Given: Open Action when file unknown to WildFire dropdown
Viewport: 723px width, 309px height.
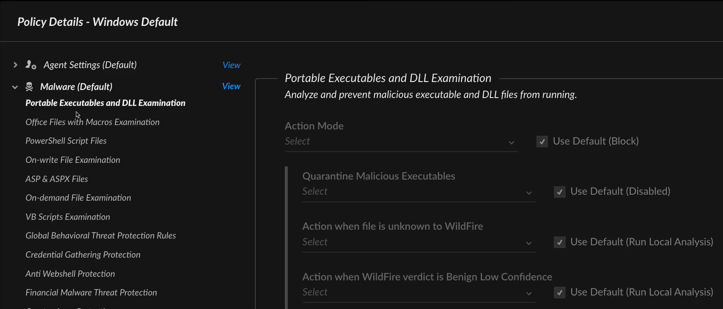Looking at the screenshot, I should (418, 243).
